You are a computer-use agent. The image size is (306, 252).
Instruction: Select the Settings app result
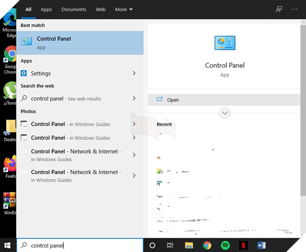(x=80, y=73)
